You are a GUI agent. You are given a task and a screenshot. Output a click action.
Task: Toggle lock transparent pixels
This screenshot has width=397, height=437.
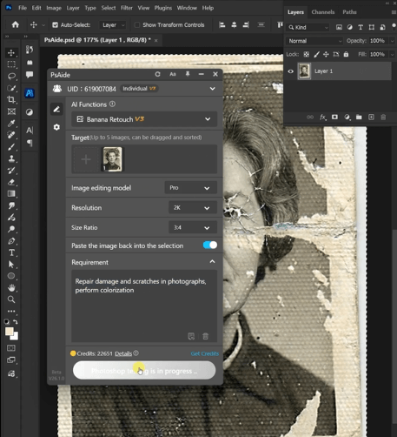pos(307,54)
